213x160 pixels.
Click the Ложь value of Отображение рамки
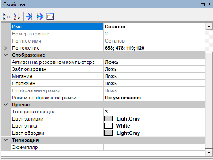pyautogui.click(x=155, y=90)
